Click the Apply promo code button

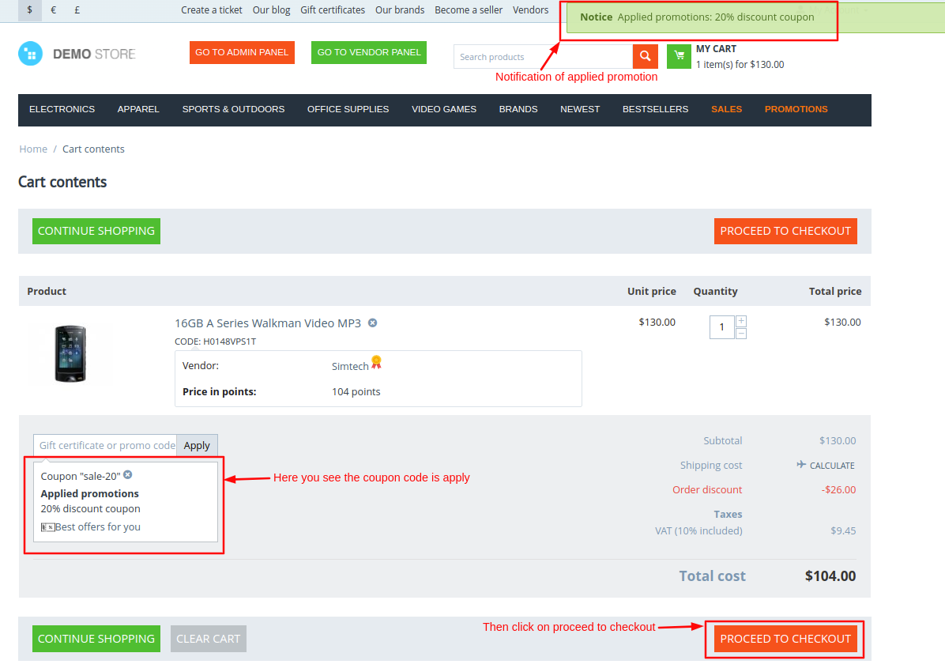(x=197, y=445)
